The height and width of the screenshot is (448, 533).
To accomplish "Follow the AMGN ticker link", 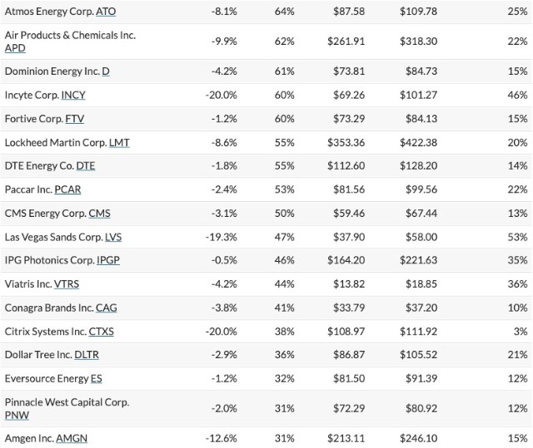I will pos(72,439).
